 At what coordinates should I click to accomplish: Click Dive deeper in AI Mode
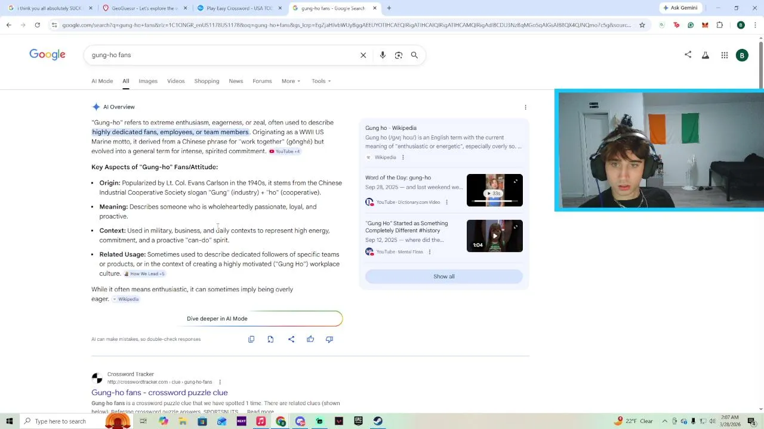point(217,318)
